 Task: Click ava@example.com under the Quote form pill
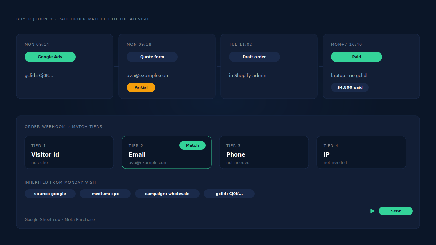pos(148,76)
